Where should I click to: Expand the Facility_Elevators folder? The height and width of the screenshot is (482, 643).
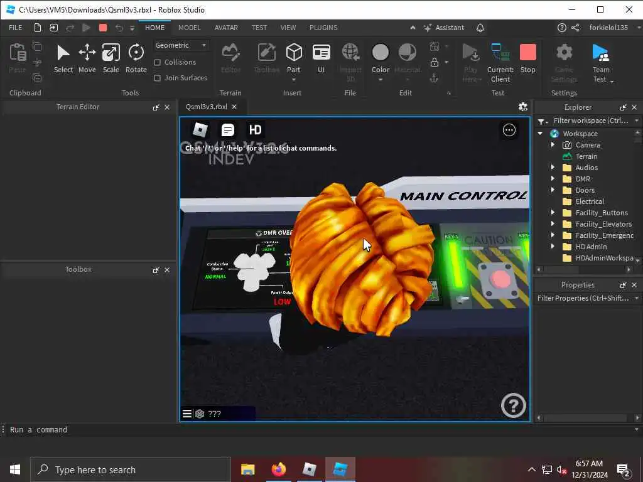pos(553,224)
